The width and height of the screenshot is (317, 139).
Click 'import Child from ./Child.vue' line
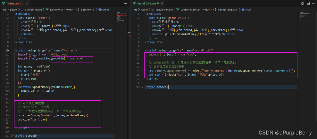click(43, 54)
